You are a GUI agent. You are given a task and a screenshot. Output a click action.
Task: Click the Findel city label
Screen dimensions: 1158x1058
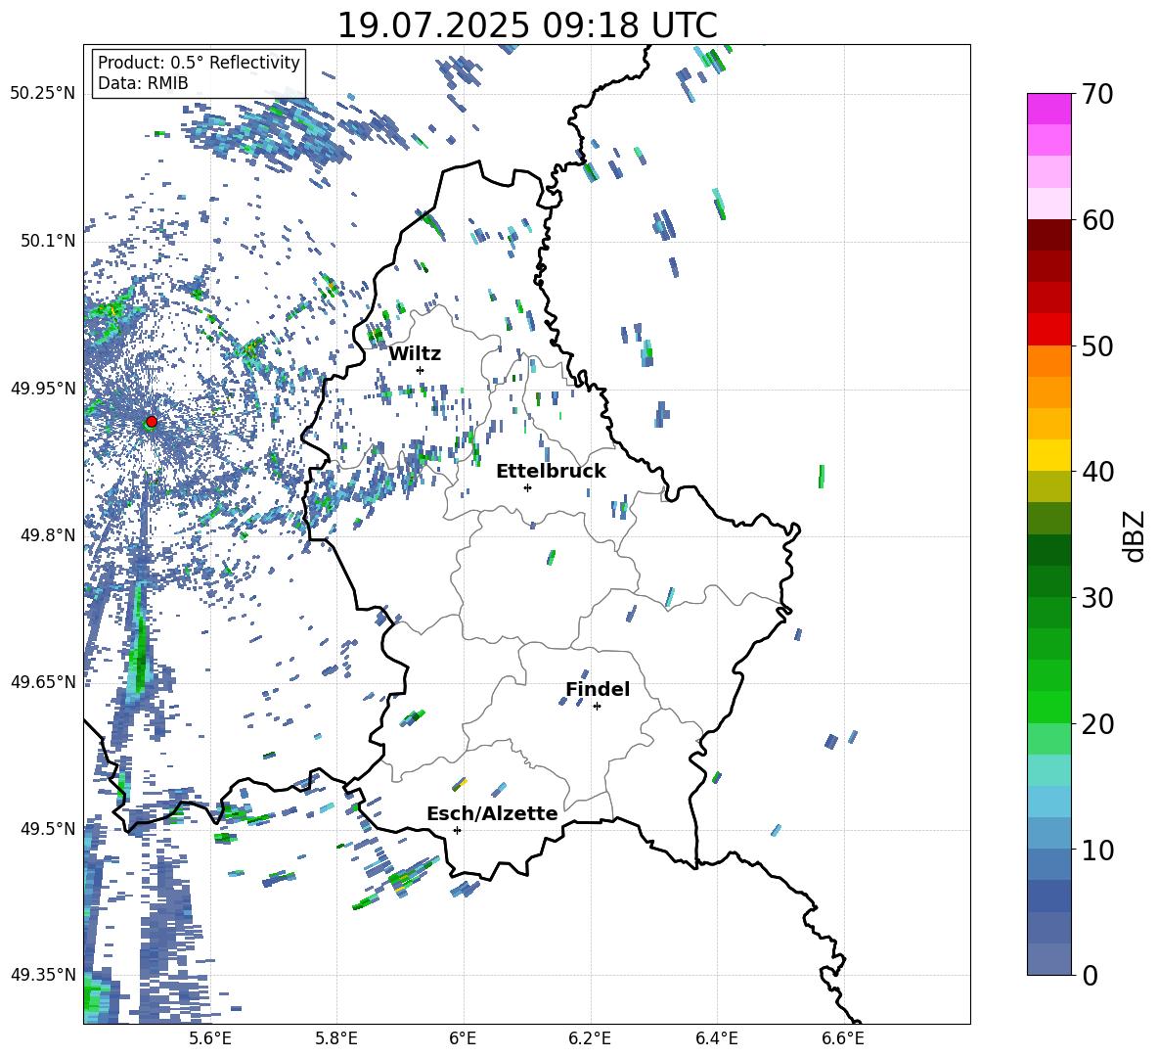point(598,689)
